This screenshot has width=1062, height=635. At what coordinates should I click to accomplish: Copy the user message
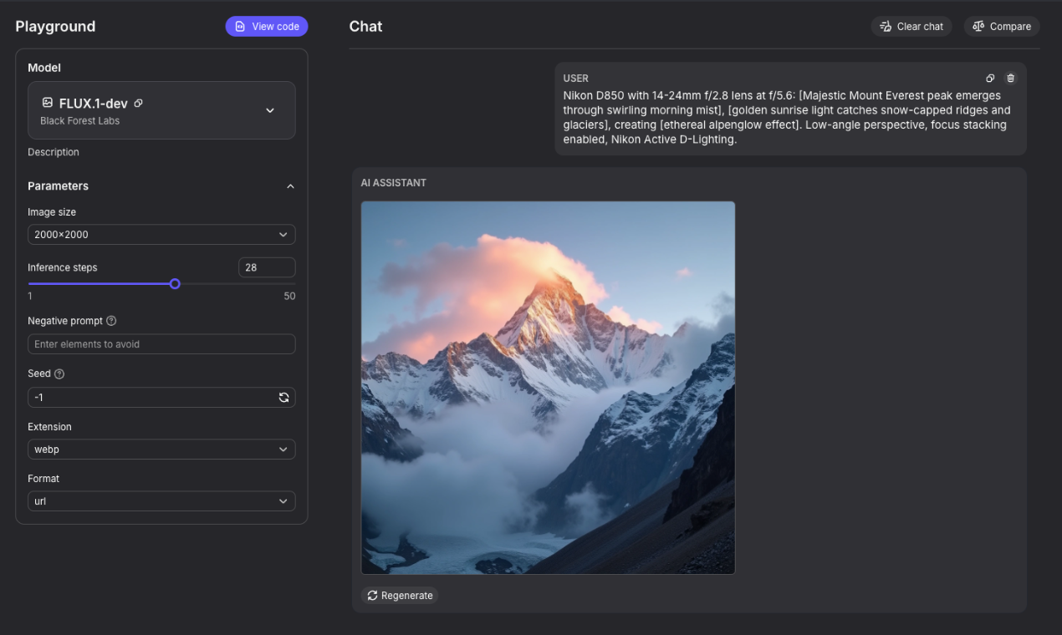click(x=990, y=79)
